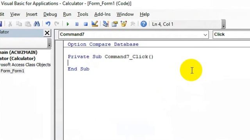The height and width of the screenshot is (140, 250).
Task: Select the Calculator project node
Action: [18, 58]
